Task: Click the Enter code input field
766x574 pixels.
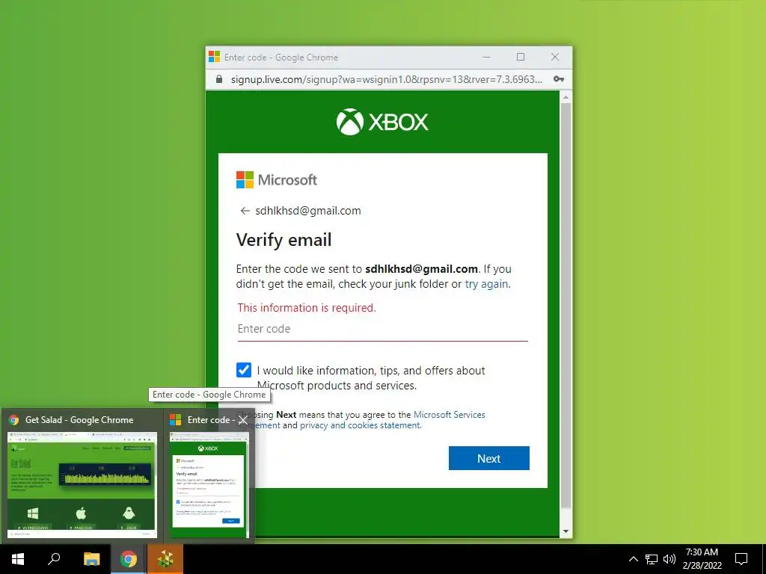Action: tap(382, 329)
